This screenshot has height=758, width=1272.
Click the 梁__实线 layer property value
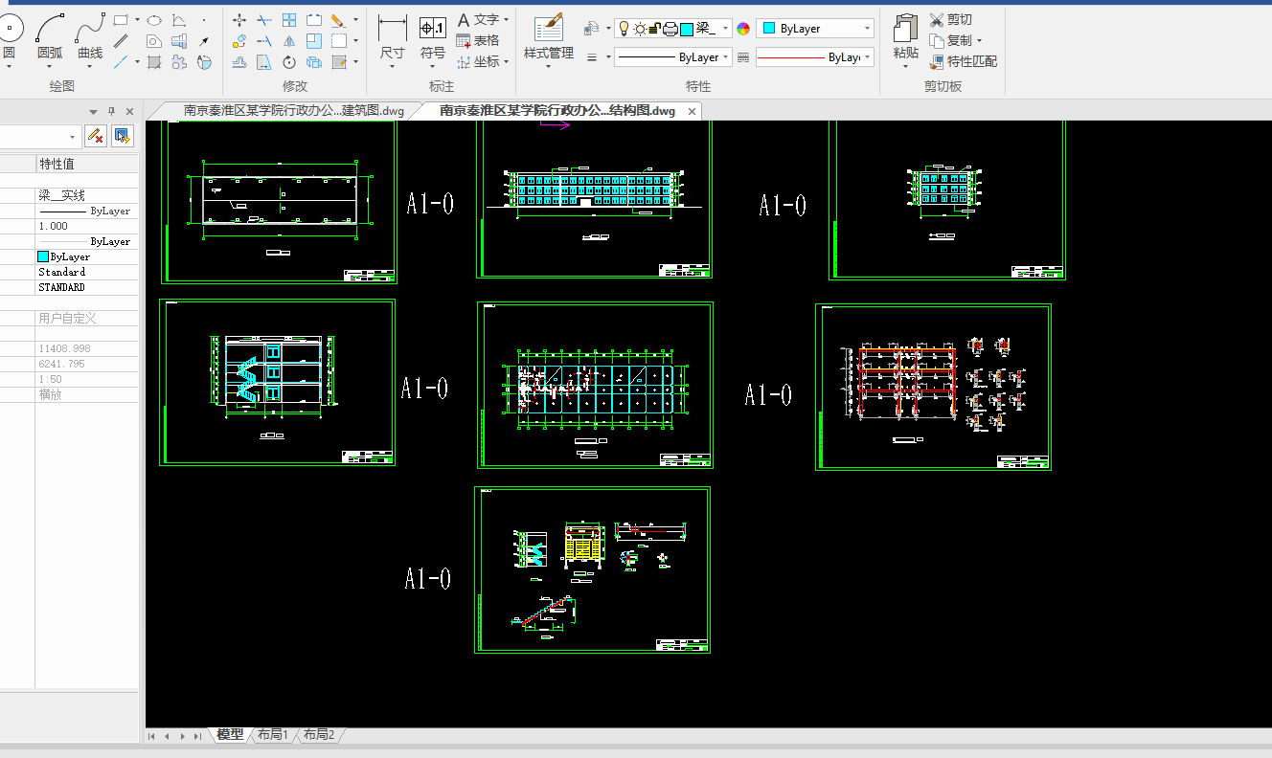coord(88,195)
